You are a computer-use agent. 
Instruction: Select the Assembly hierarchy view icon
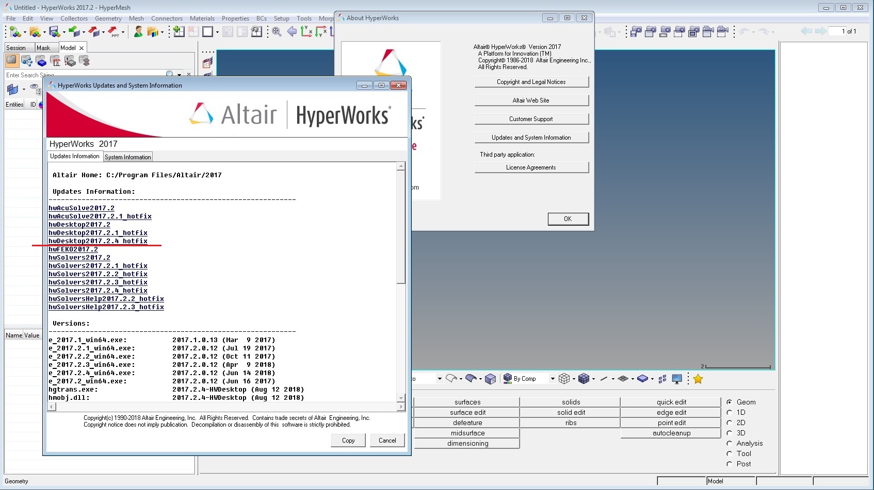(x=27, y=62)
